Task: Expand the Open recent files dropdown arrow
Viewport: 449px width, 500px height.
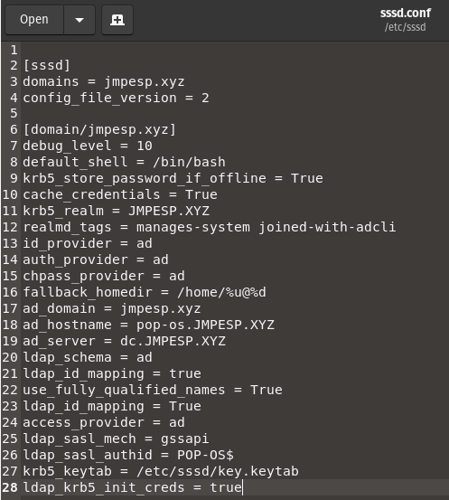Action: [x=80, y=20]
